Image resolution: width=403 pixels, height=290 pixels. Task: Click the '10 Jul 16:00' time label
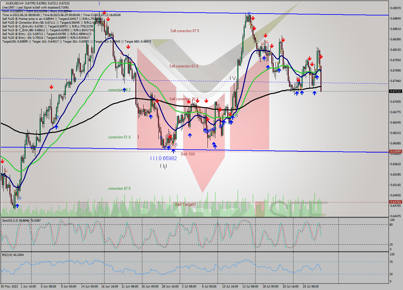(230, 287)
